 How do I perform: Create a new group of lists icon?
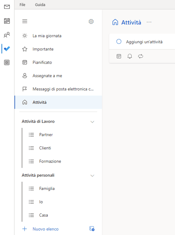[92, 228]
